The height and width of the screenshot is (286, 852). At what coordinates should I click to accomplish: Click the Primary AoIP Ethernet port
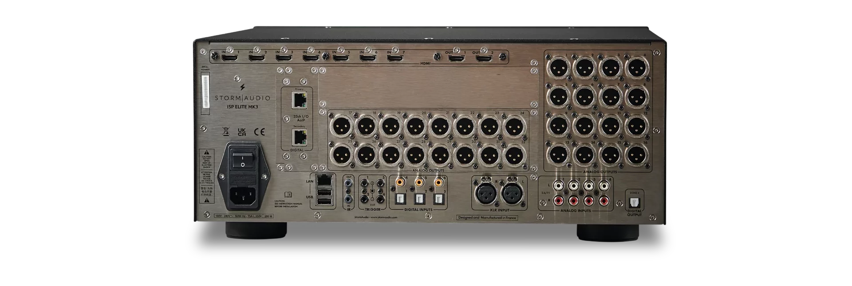click(300, 100)
